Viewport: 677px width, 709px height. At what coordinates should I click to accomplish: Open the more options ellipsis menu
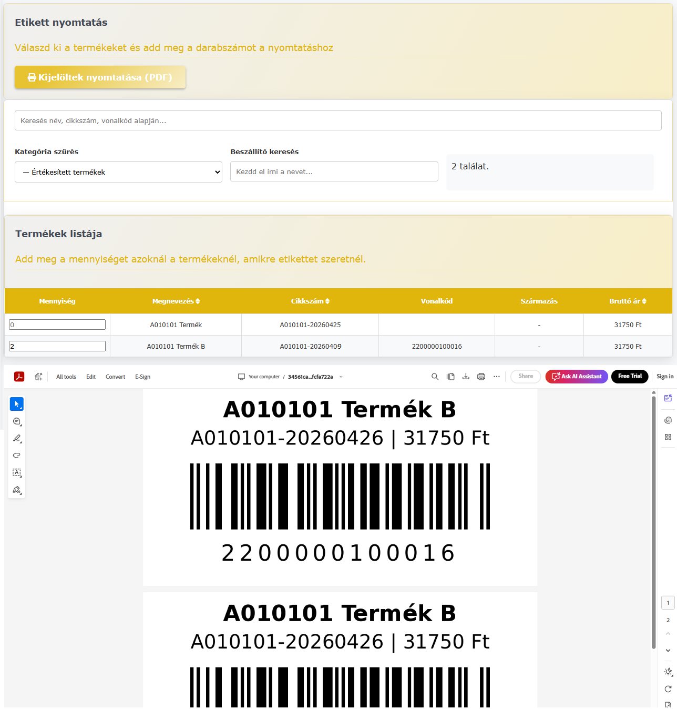click(x=497, y=377)
